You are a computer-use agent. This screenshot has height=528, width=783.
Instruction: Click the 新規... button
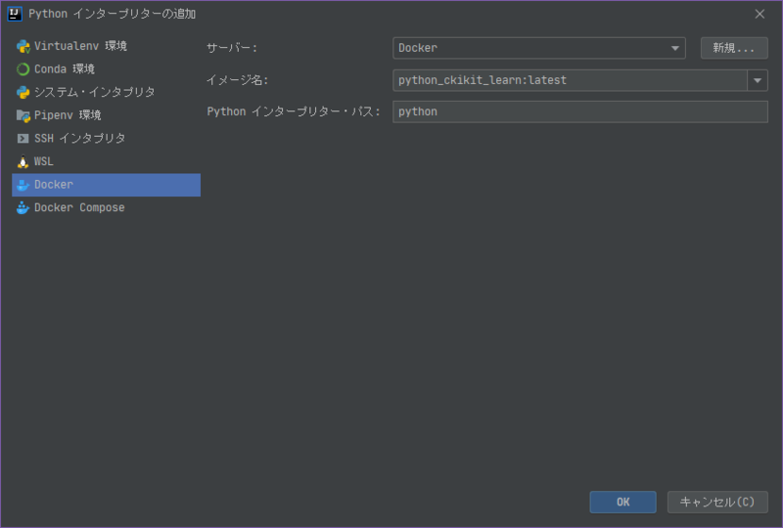pyautogui.click(x=734, y=48)
